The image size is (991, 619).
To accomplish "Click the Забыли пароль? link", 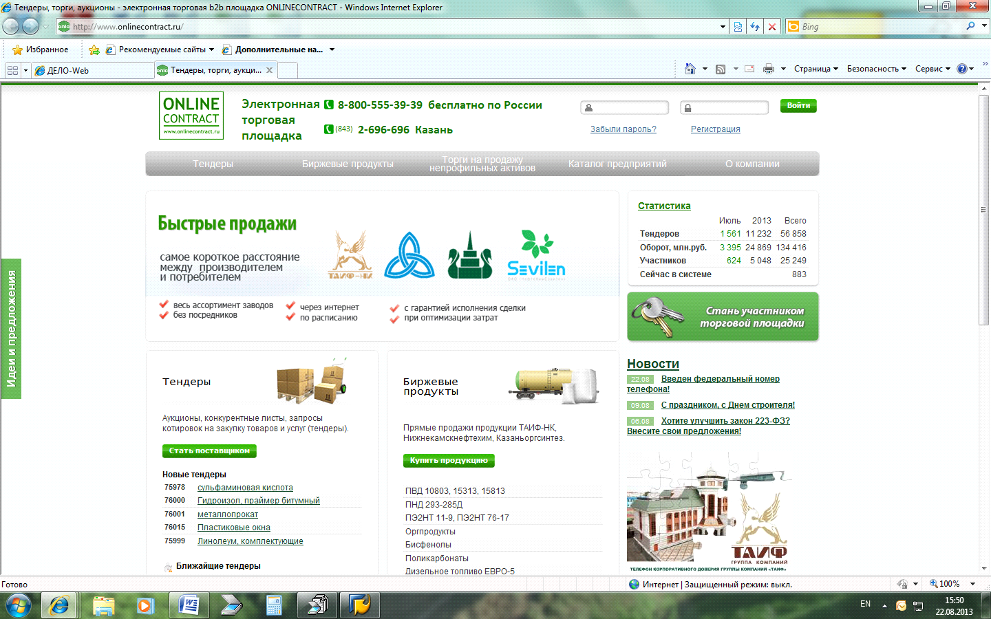I will (624, 129).
